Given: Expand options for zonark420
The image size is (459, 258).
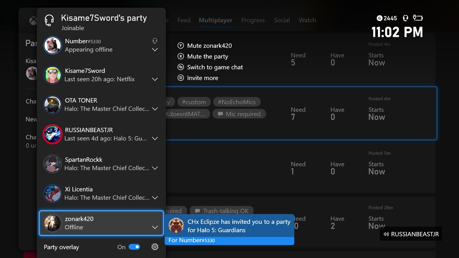Looking at the screenshot, I should [155, 227].
